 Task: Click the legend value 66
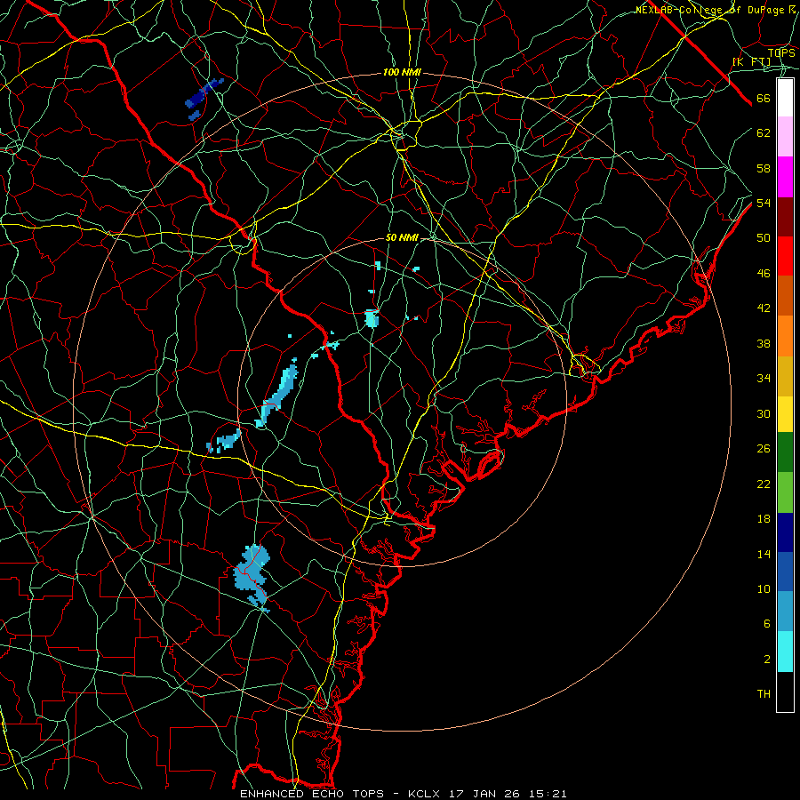[x=764, y=99]
